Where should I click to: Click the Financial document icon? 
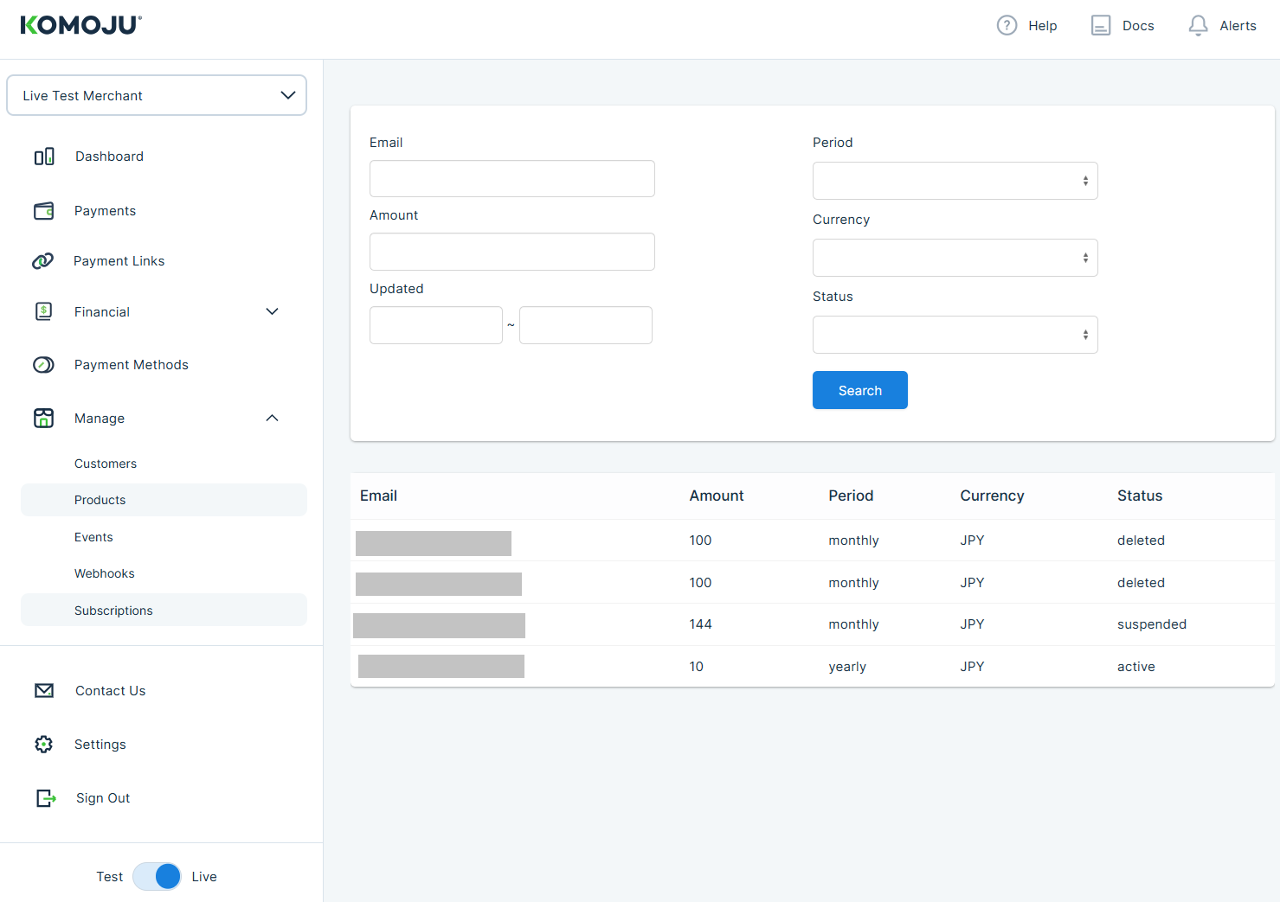click(43, 311)
